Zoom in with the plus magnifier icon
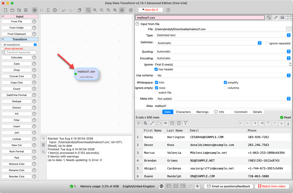Viewport: 293px width, 193px height. tap(95, 10)
